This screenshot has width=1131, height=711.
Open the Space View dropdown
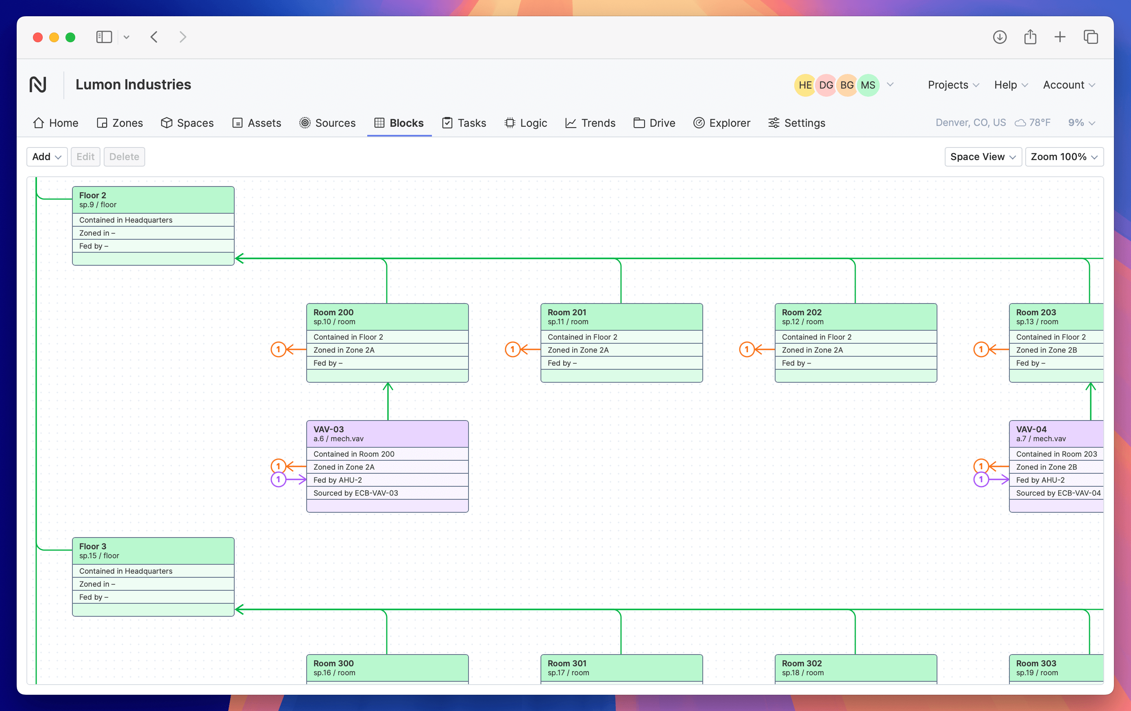pos(983,157)
